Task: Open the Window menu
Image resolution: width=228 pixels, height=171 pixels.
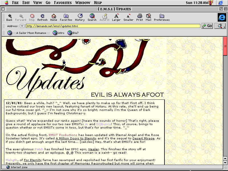Action: [83, 3]
